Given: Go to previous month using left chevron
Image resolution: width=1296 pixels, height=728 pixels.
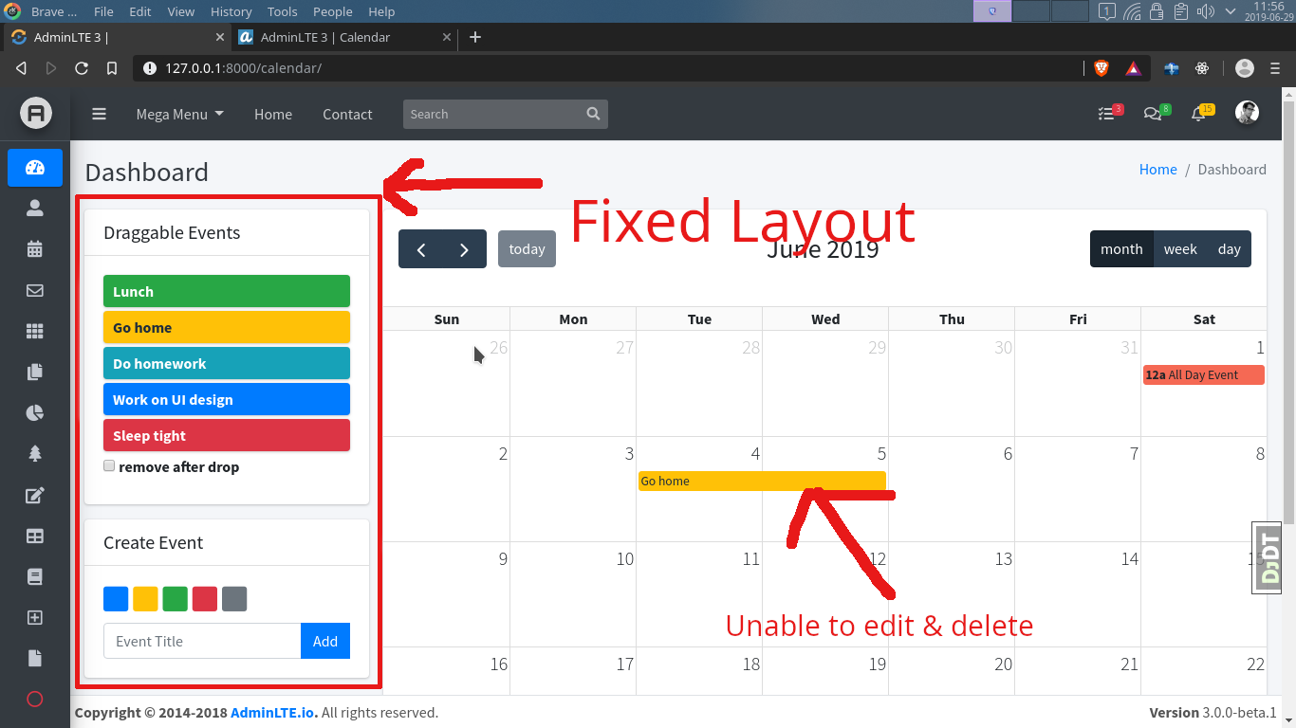Looking at the screenshot, I should [421, 248].
